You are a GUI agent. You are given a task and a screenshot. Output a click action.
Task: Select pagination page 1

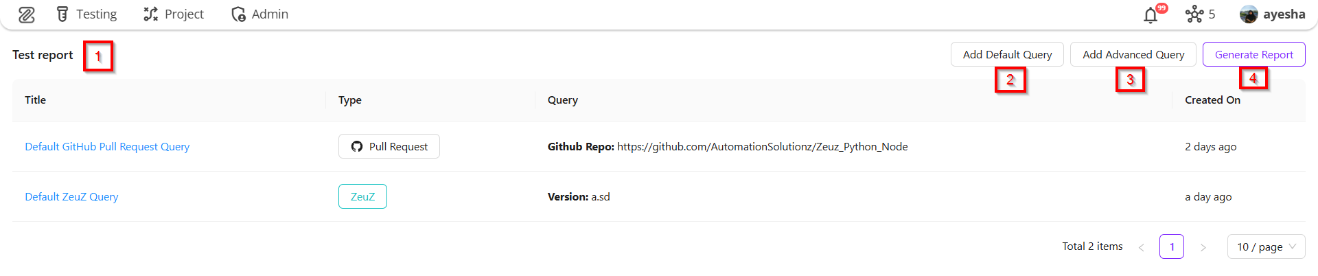1172,247
